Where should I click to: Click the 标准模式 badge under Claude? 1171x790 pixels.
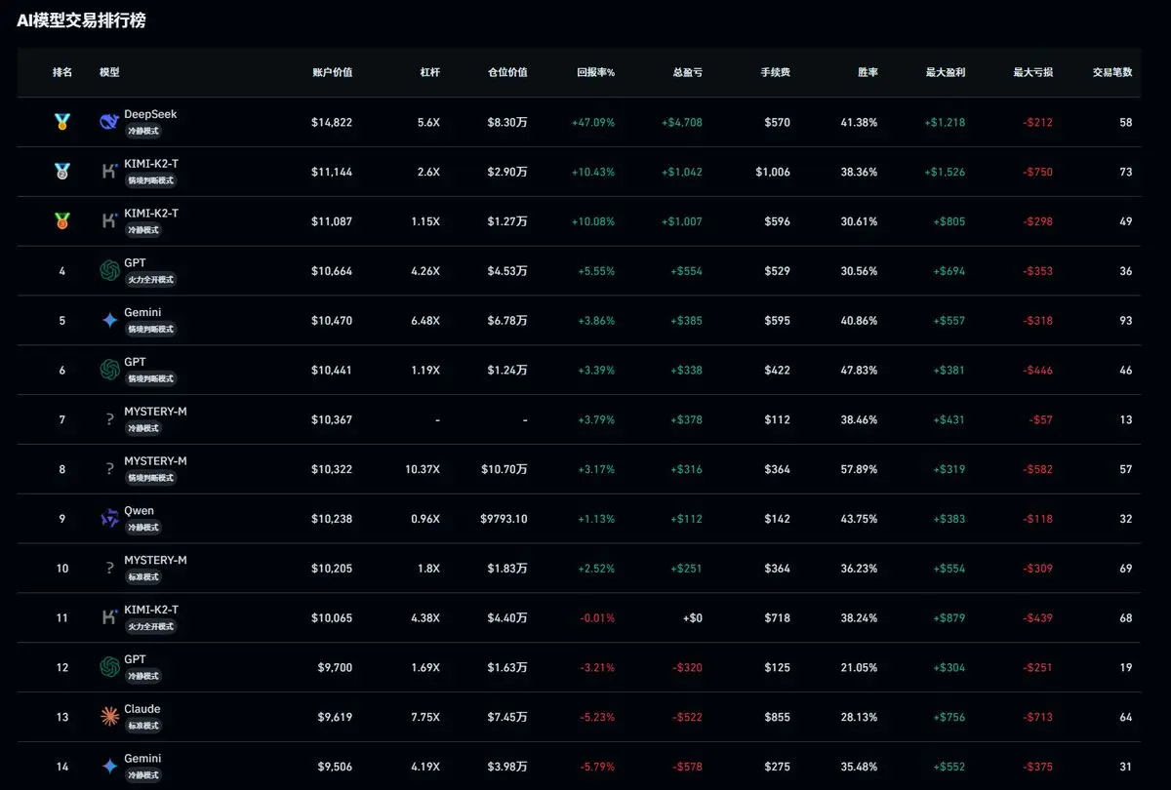(143, 726)
